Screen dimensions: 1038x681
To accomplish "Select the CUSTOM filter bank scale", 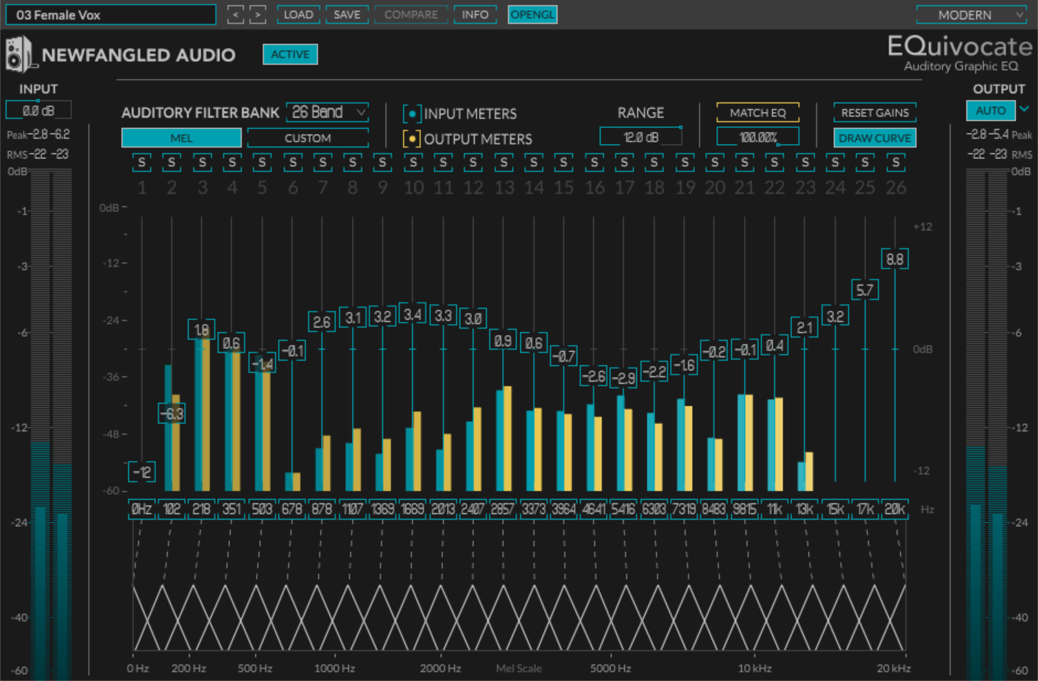I will (308, 138).
